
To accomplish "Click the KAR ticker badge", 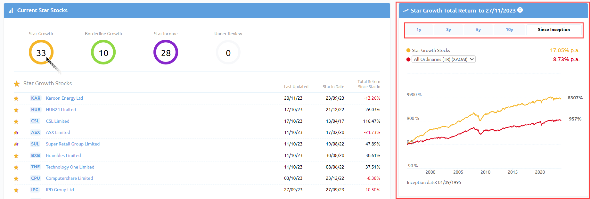I will point(36,98).
